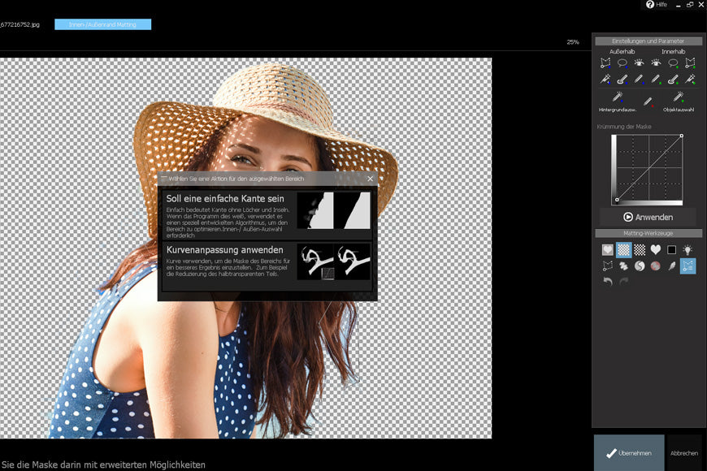This screenshot has height=471, width=707.
Task: Click the light bulb hint icon
Action: pos(687,250)
